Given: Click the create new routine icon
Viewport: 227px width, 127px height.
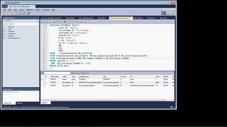Looking at the screenshot, I should point(24,13).
